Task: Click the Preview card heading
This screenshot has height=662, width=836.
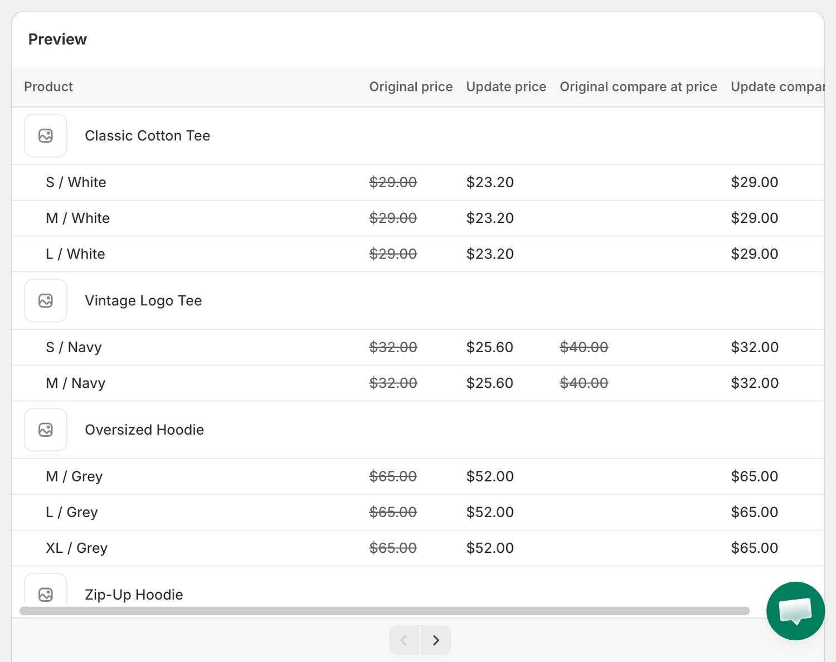Action: (57, 40)
